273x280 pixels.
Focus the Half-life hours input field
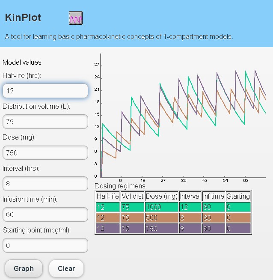tap(45, 91)
